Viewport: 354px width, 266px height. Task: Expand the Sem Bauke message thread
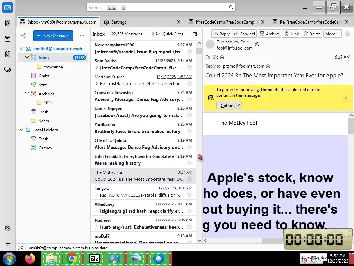point(97,68)
